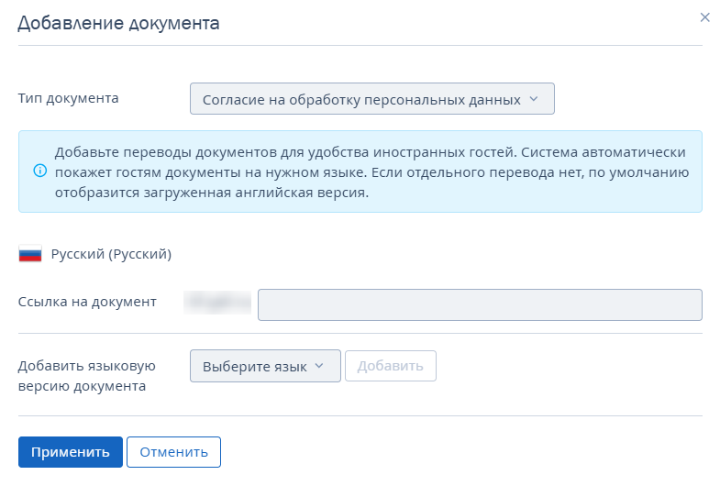Screen dimensions: 720x486
Task: Click Выберите язык placeholder text
Action: (254, 366)
